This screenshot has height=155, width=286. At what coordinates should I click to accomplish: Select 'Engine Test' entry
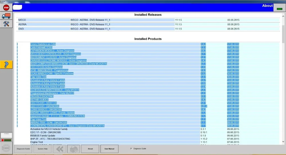[37, 142]
